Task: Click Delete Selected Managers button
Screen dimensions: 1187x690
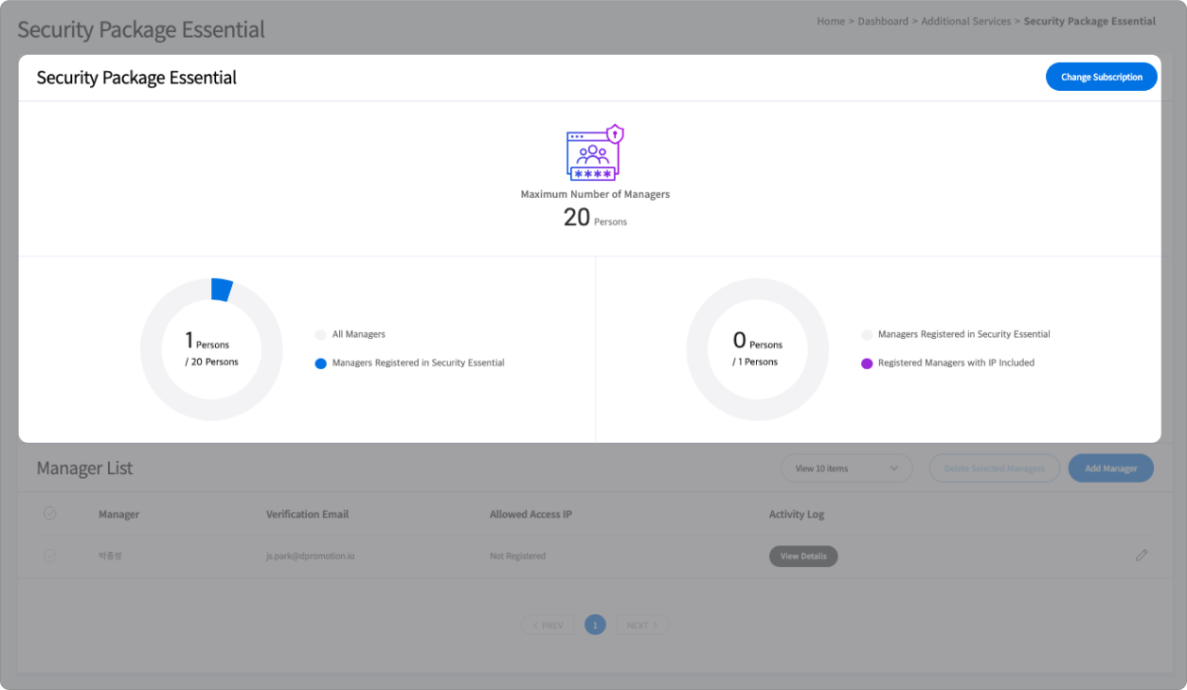Action: coord(994,469)
